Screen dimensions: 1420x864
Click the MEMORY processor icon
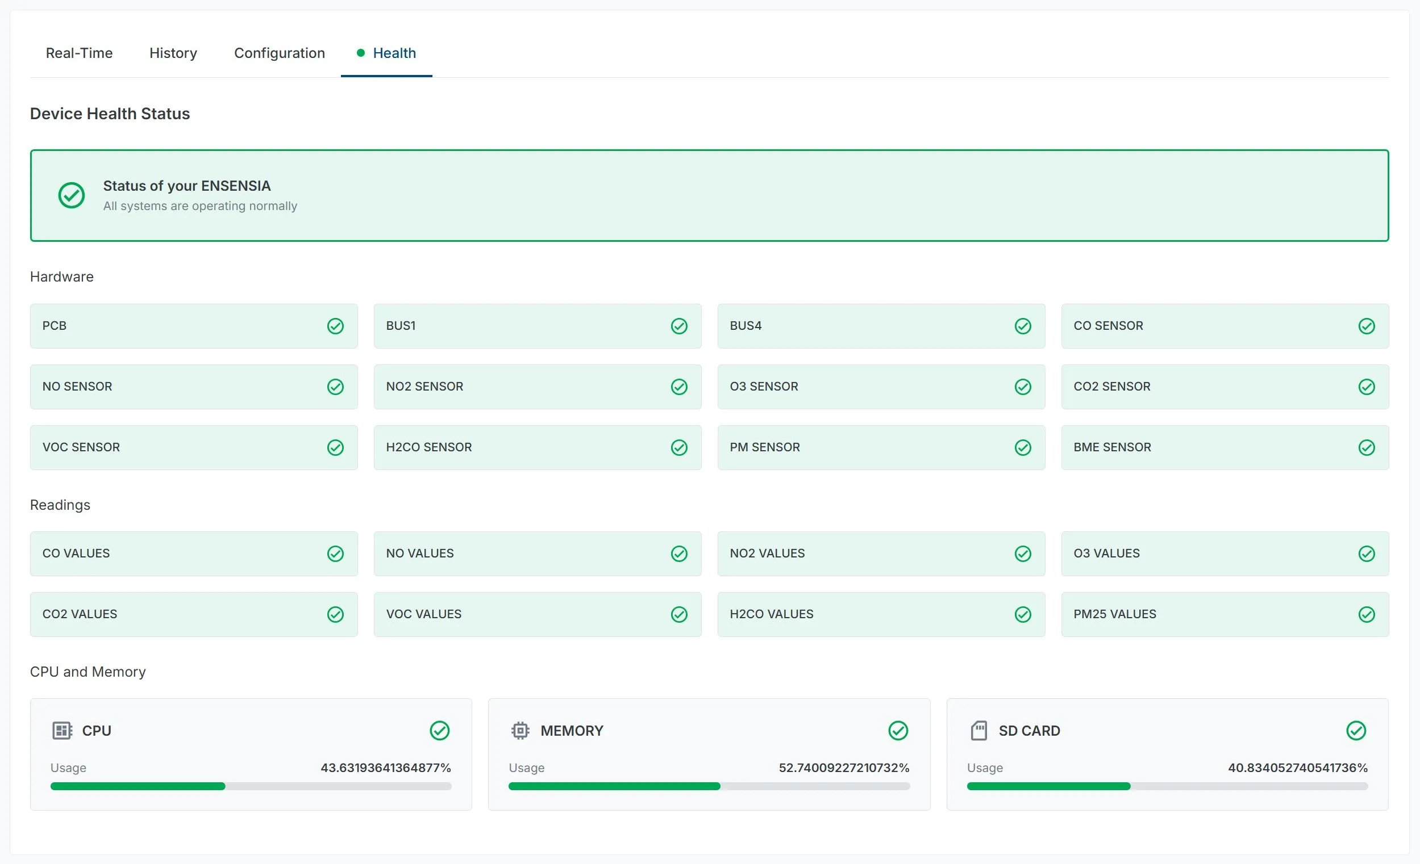pyautogui.click(x=520, y=731)
